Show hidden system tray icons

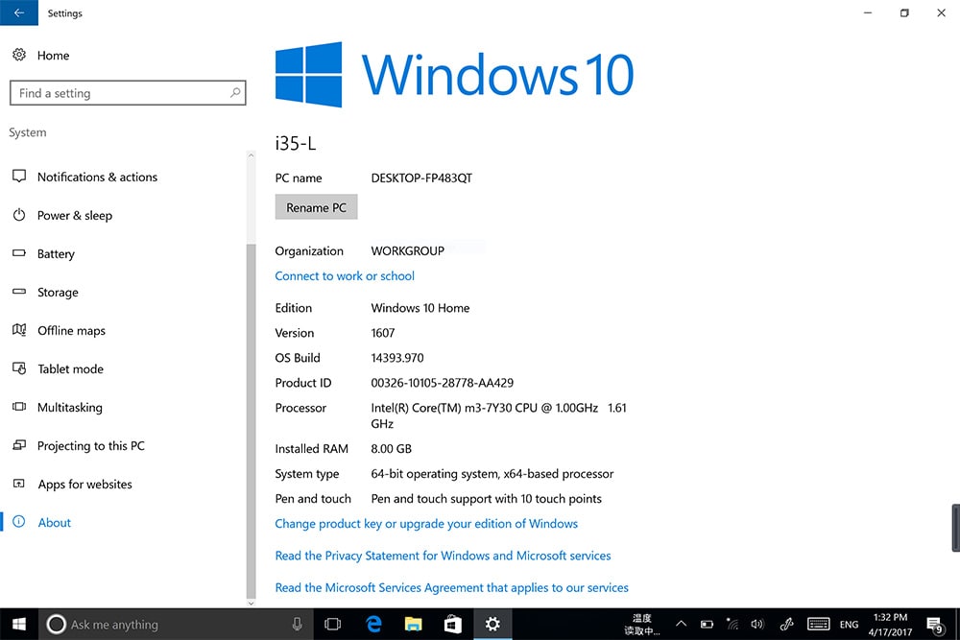tap(681, 624)
